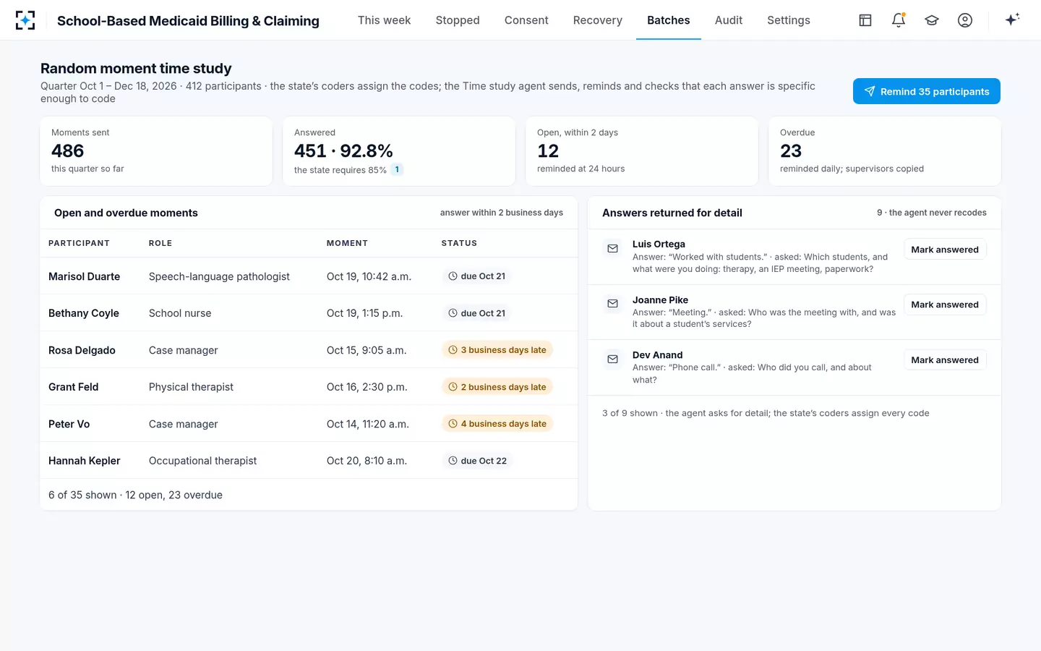Click the mail icon beside Joanne Pike
Screen dimensions: 1041x651
point(612,304)
